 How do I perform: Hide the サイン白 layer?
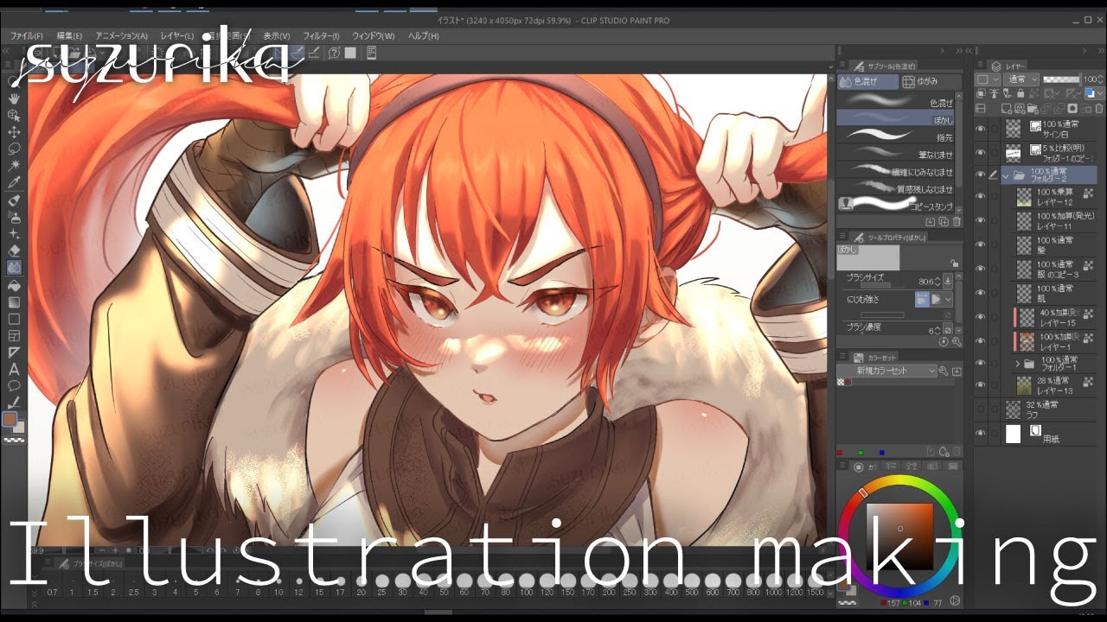[x=981, y=129]
